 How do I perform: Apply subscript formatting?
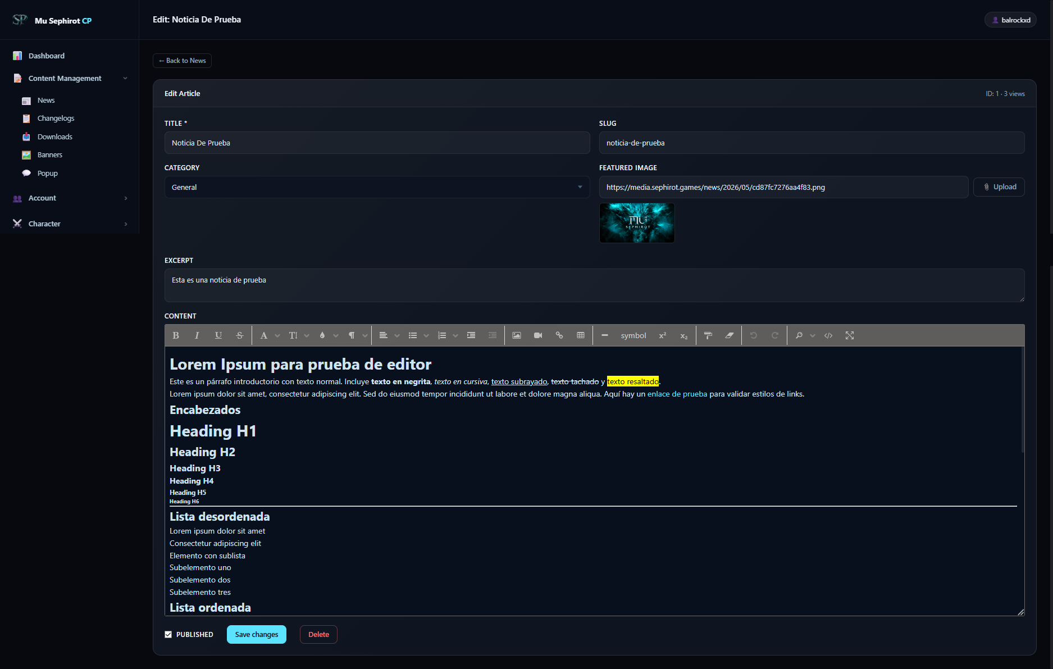click(684, 335)
